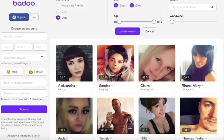
Task: Open Rhona Mary's profile photo
Action: (x=198, y=63)
